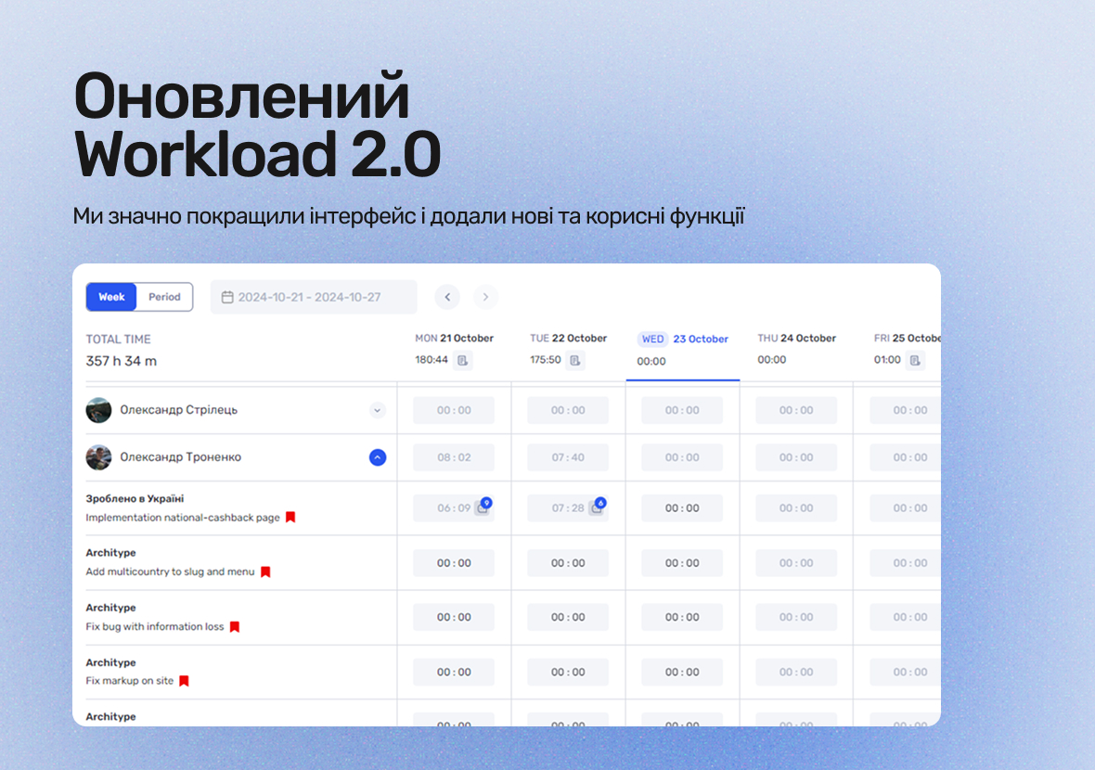Screen dimensions: 1095x770
Task: Select the THU 24 October column header
Action: tap(797, 339)
